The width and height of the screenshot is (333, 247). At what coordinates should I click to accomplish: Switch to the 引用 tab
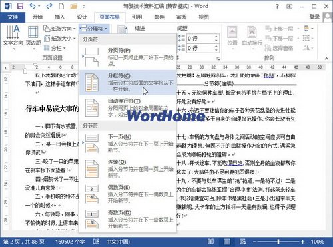pos(137,17)
